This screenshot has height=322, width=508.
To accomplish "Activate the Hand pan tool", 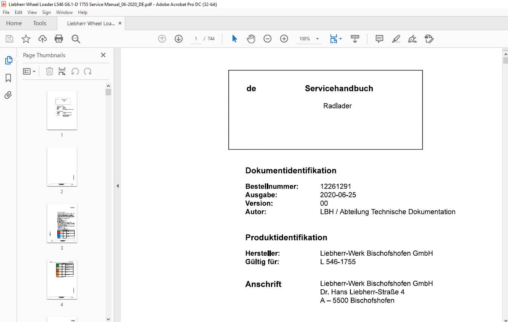I will (x=251, y=39).
